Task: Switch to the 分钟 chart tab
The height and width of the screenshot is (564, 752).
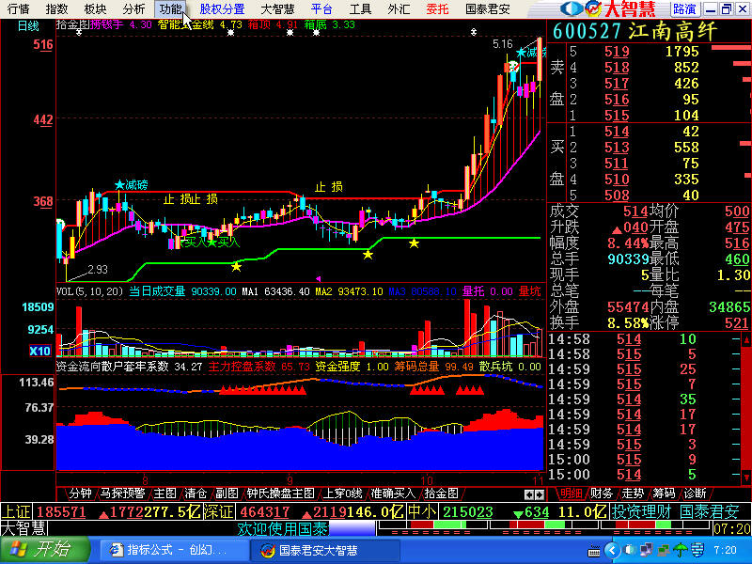Action: click(80, 493)
